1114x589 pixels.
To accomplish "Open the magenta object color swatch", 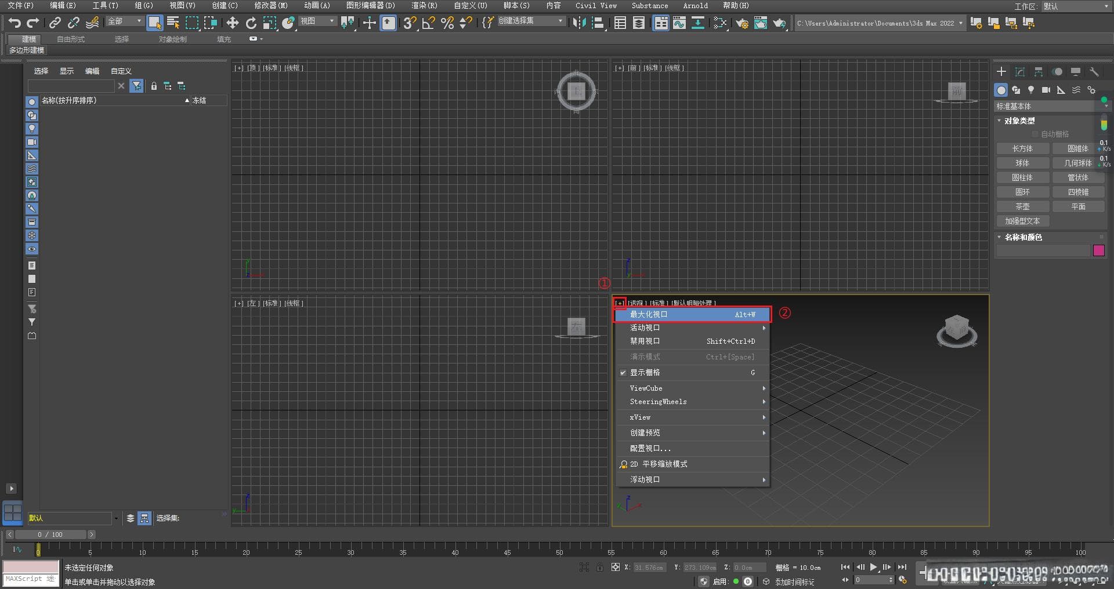I will (x=1098, y=250).
